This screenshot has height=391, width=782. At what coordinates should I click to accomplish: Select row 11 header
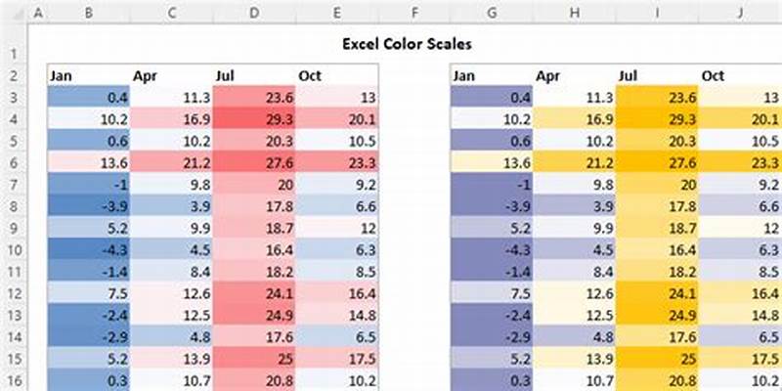[x=14, y=272]
